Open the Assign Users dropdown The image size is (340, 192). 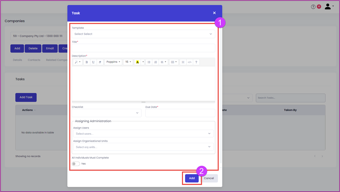pos(143,133)
